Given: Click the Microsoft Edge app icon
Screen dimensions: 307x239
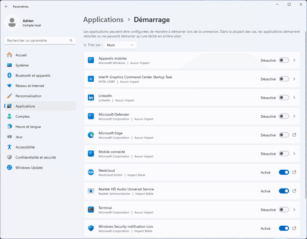Looking at the screenshot, I should (x=91, y=135).
